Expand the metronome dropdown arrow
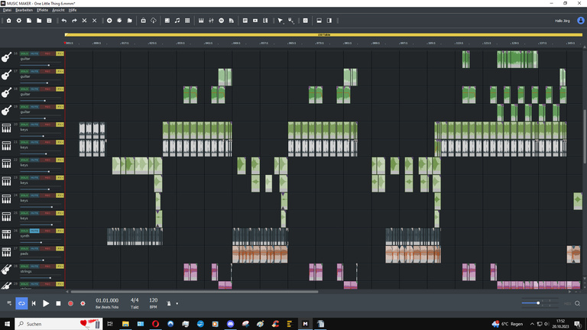The width and height of the screenshot is (587, 330). pos(177,303)
